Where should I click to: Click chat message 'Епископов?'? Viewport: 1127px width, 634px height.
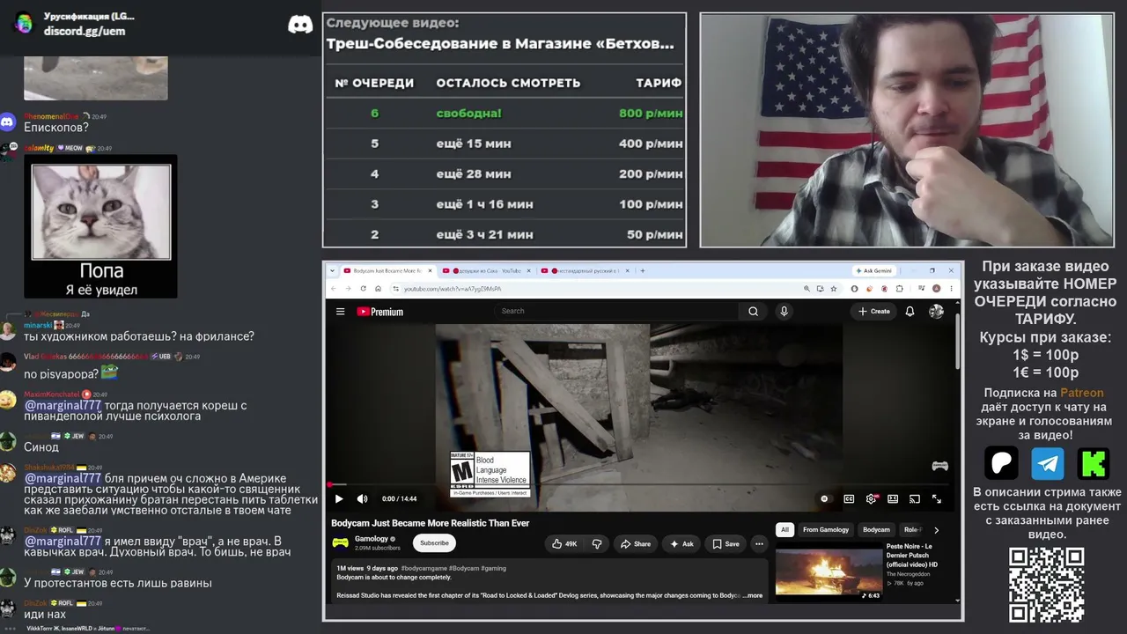(x=56, y=128)
